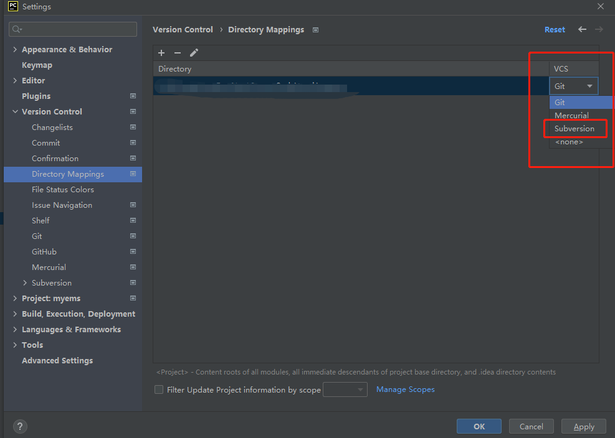The width and height of the screenshot is (615, 438).
Task: Open Plugins settings page
Action: 36,96
